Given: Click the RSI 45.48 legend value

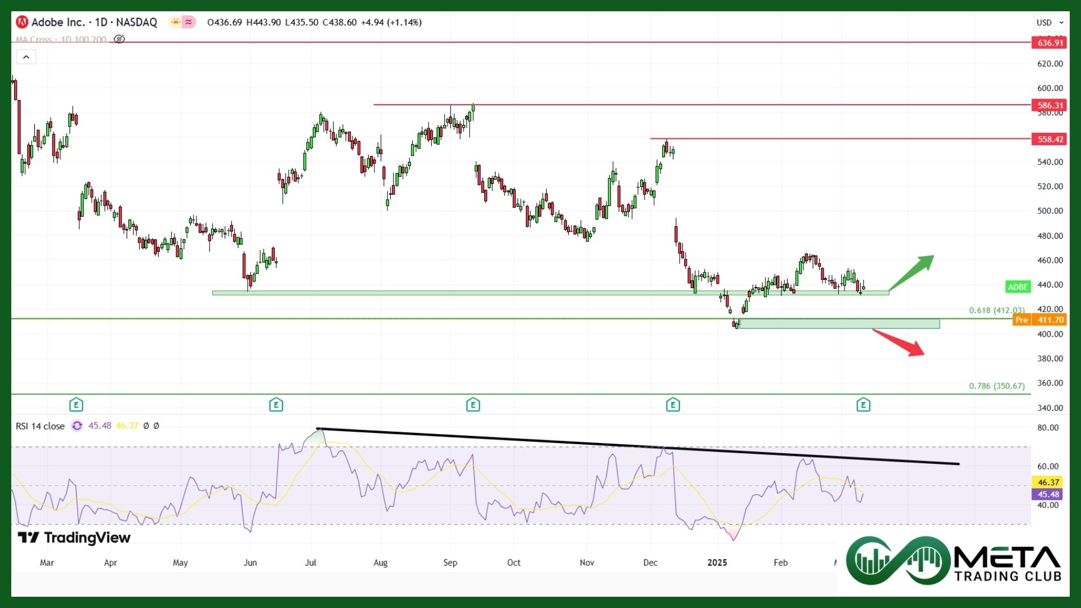Looking at the screenshot, I should click(x=100, y=426).
